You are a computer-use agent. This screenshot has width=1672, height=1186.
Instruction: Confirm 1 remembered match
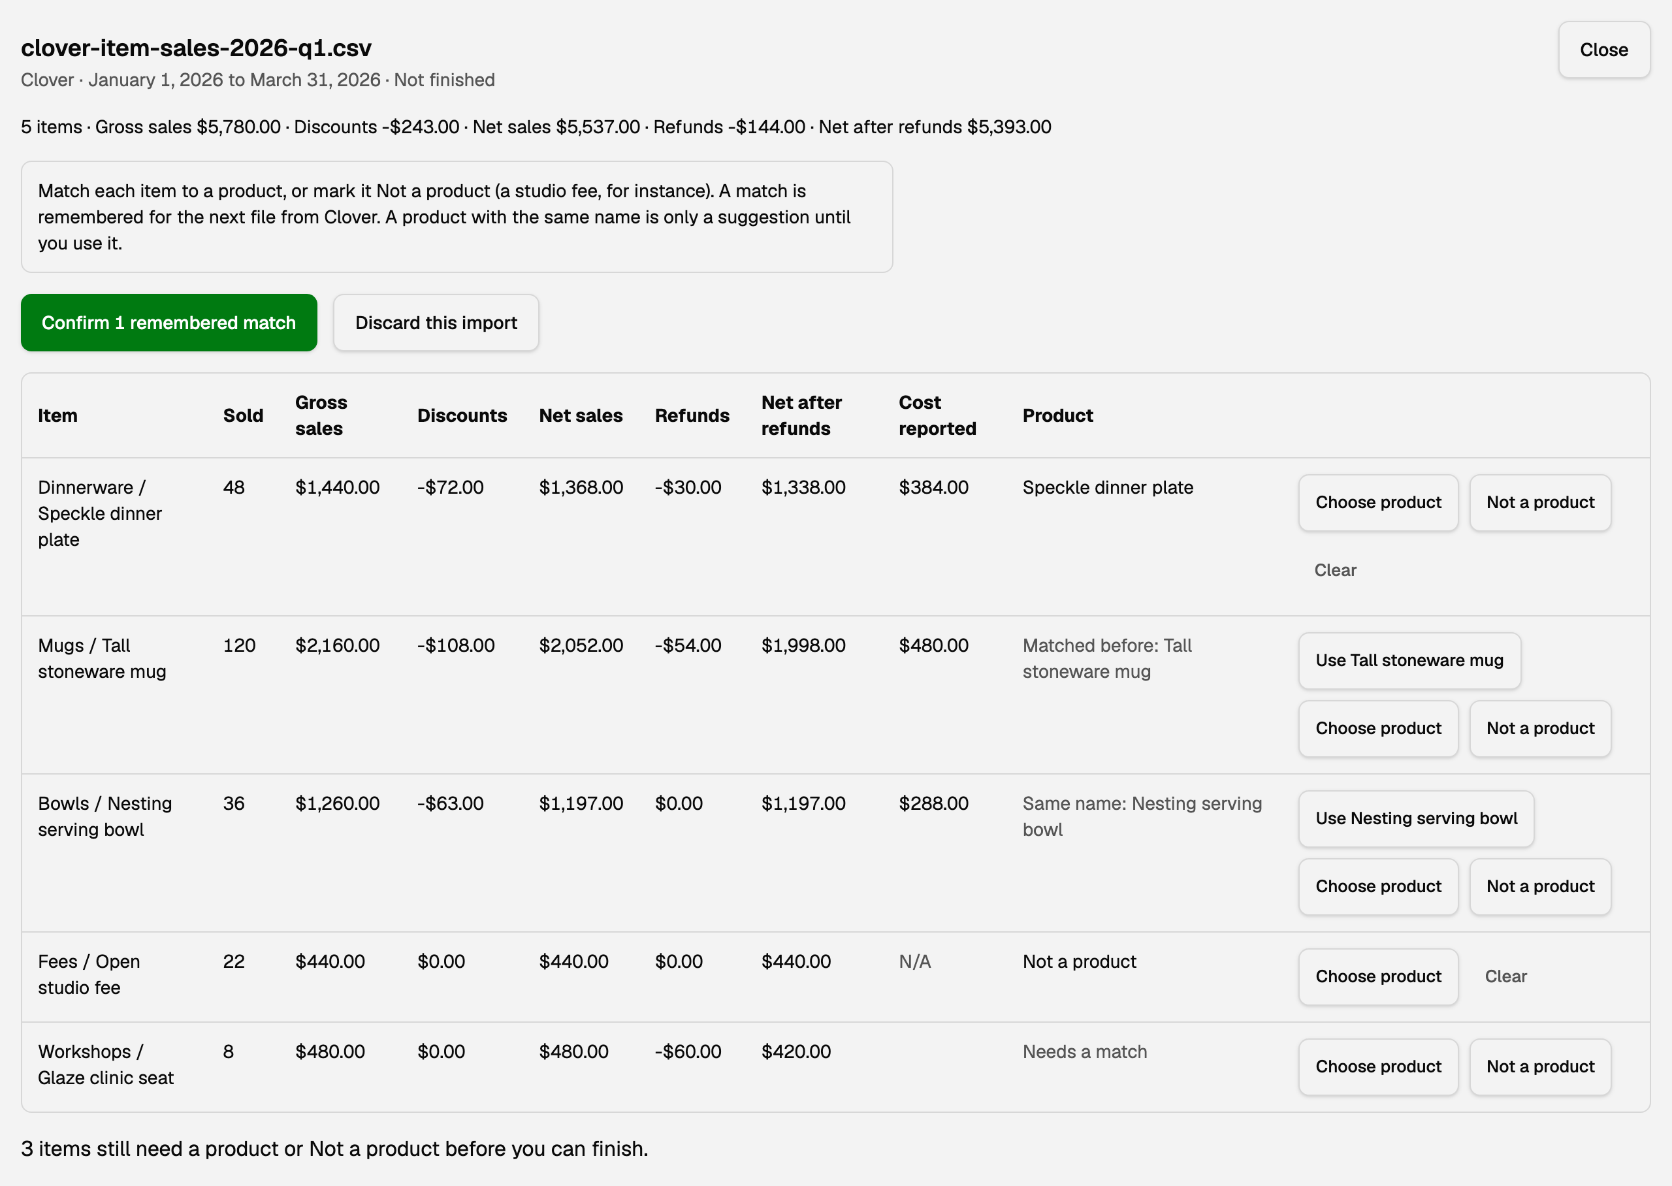pyautogui.click(x=169, y=323)
